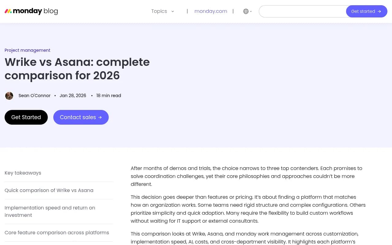Screen dimensions: 392x245
Task: Go to Quick comparison of Wrike vs Asana
Action: [x=49, y=190]
